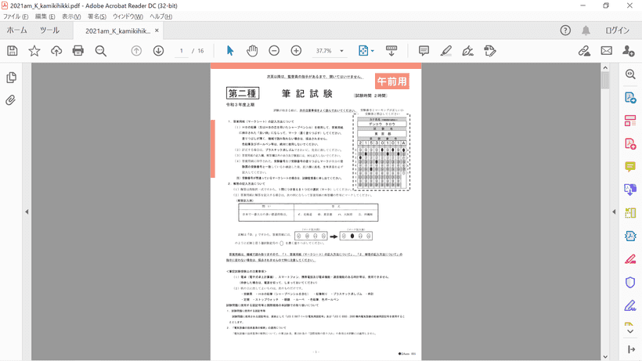Zoom out with the minus button
The height and width of the screenshot is (361, 642).
pos(274,51)
